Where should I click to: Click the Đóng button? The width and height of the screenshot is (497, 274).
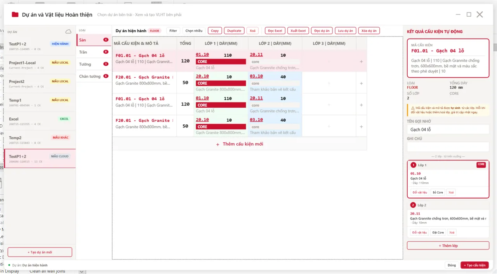(452, 265)
